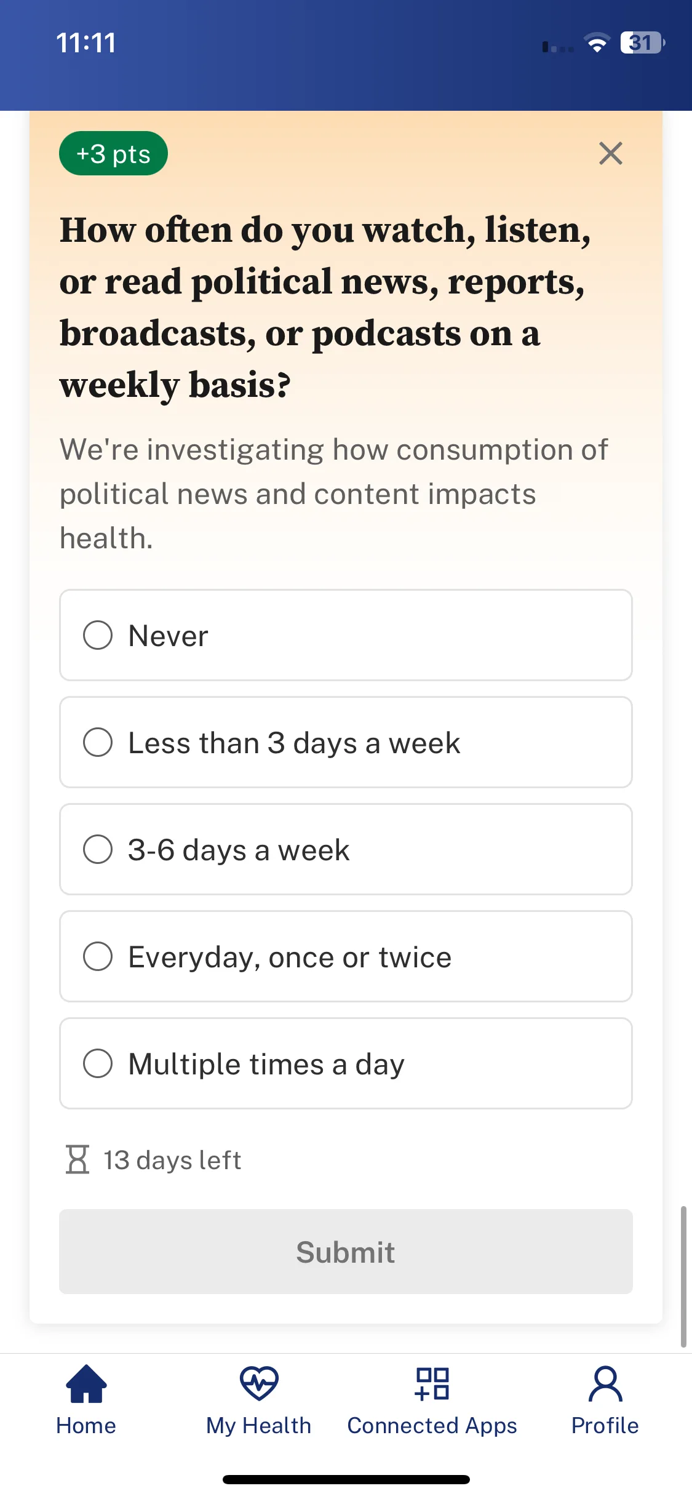The height and width of the screenshot is (1499, 692).
Task: Select Less than 3 days a week
Action: [346, 742]
